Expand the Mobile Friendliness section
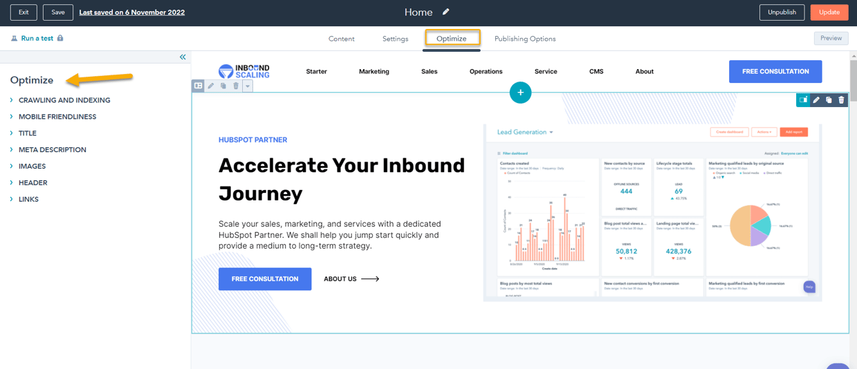 tap(57, 117)
